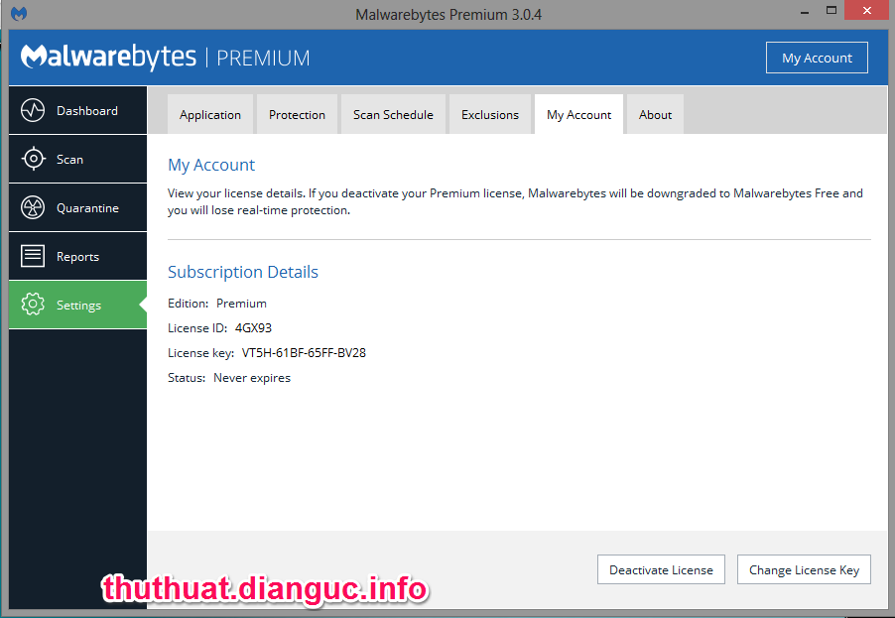This screenshot has height=618, width=895.
Task: Open the Exclusions tab
Action: pos(490,114)
